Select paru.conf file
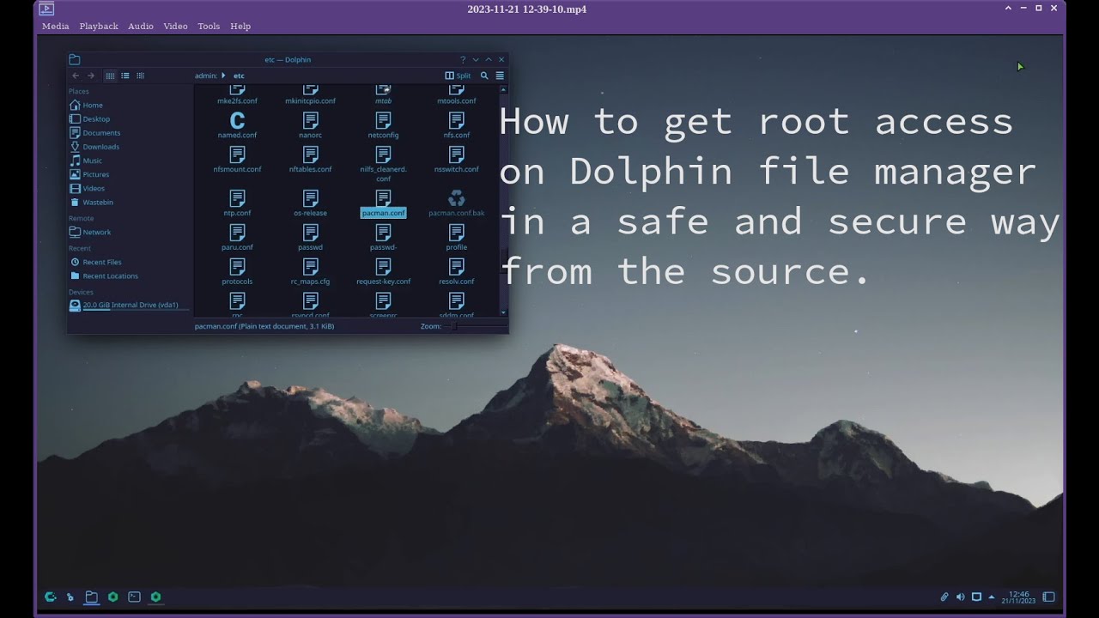1099x618 pixels. click(x=237, y=238)
